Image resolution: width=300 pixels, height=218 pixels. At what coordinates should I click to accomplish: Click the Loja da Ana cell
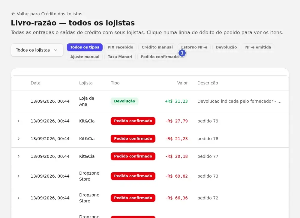coord(87,101)
